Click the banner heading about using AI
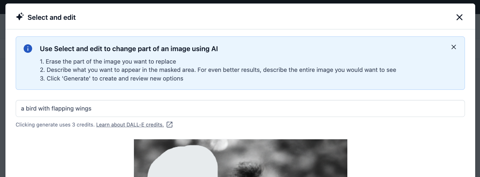 click(x=129, y=49)
